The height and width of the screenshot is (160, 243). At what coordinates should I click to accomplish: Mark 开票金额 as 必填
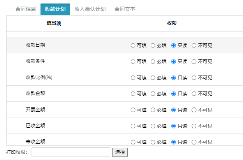(153, 110)
